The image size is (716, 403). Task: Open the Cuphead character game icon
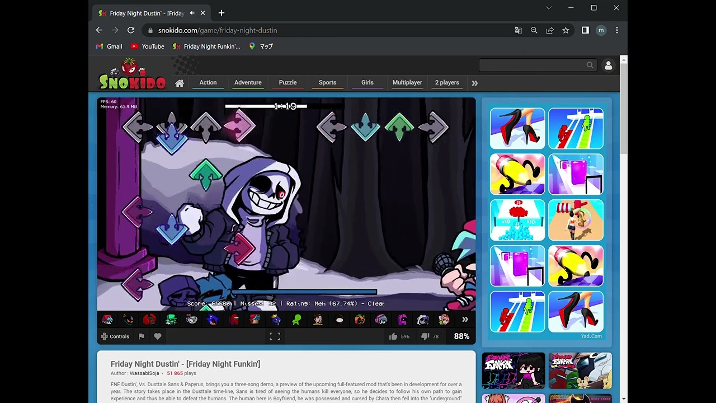pyautogui.click(x=192, y=320)
